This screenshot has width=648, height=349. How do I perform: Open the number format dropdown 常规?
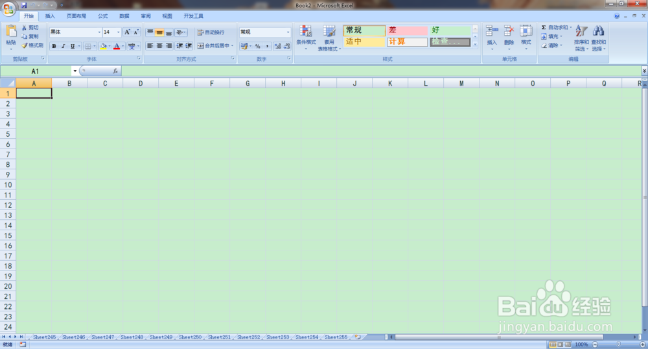[x=288, y=32]
